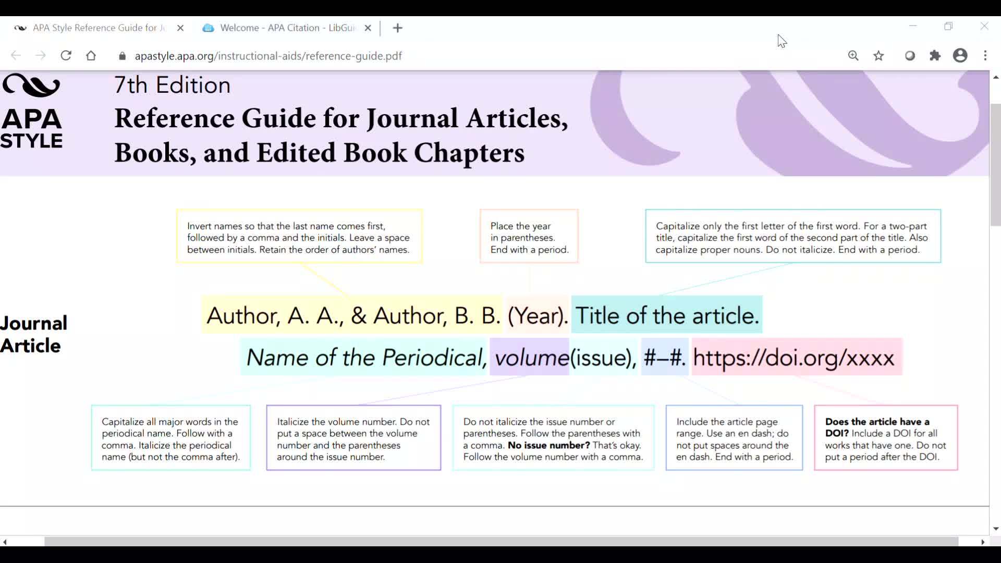Click the '(Year).' text
The image size is (1001, 563).
[538, 316]
